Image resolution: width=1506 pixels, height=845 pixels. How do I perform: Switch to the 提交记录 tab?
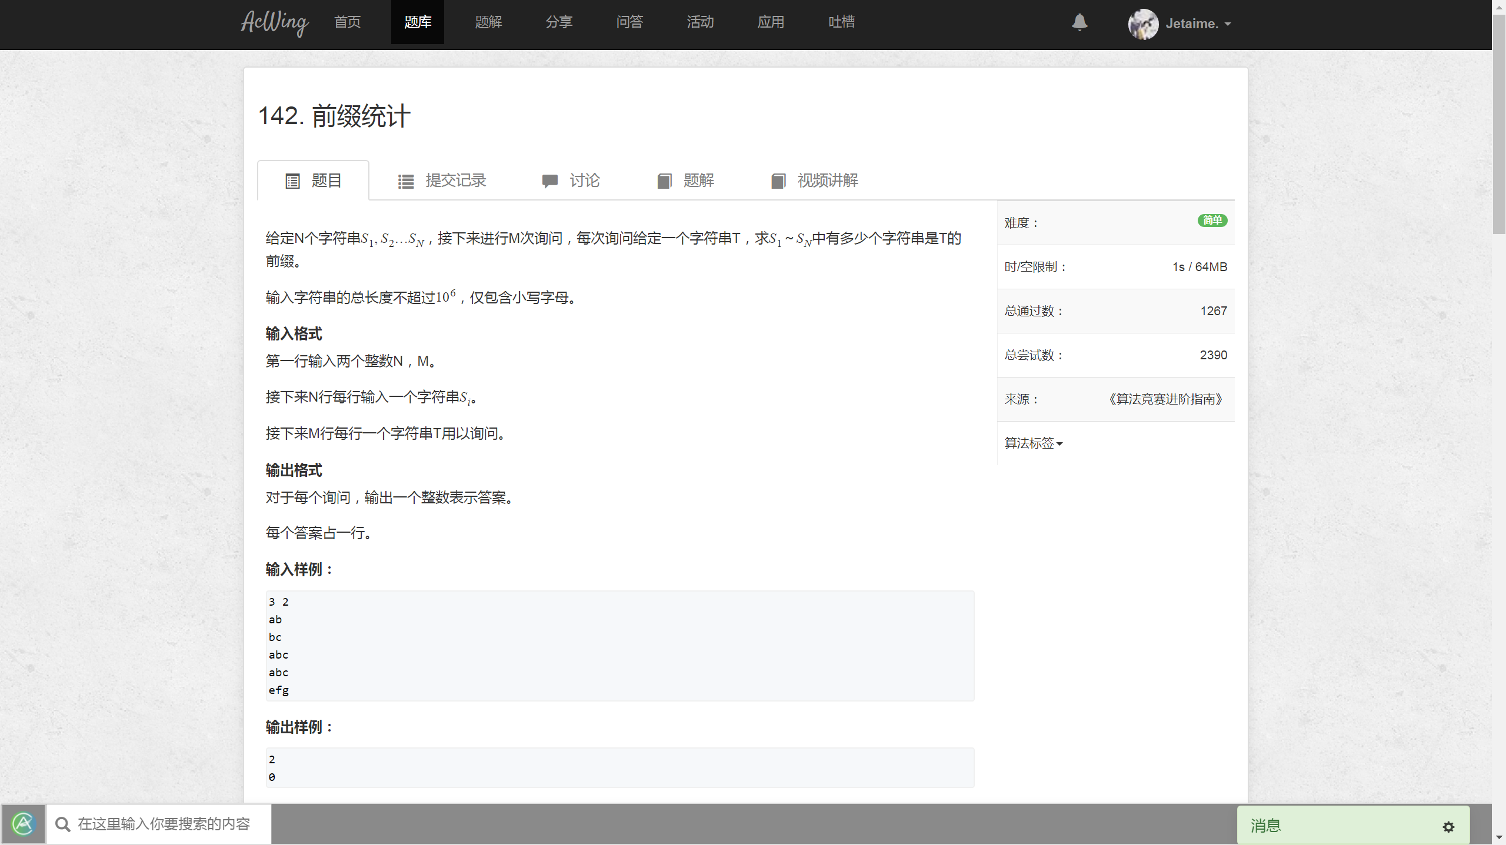click(x=456, y=181)
